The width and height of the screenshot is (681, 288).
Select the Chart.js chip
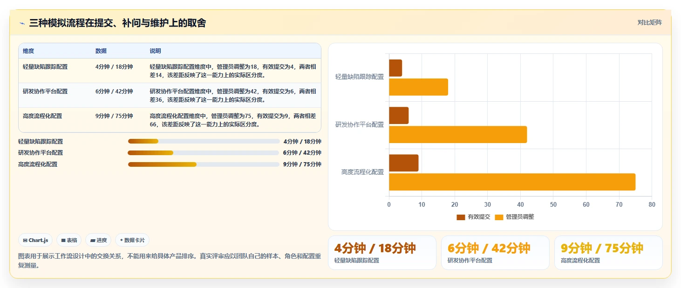tap(36, 240)
